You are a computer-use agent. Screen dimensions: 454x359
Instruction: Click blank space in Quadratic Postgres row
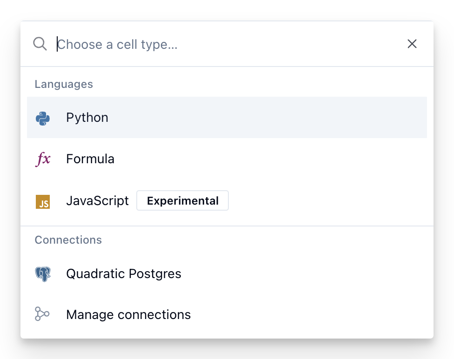(302, 274)
